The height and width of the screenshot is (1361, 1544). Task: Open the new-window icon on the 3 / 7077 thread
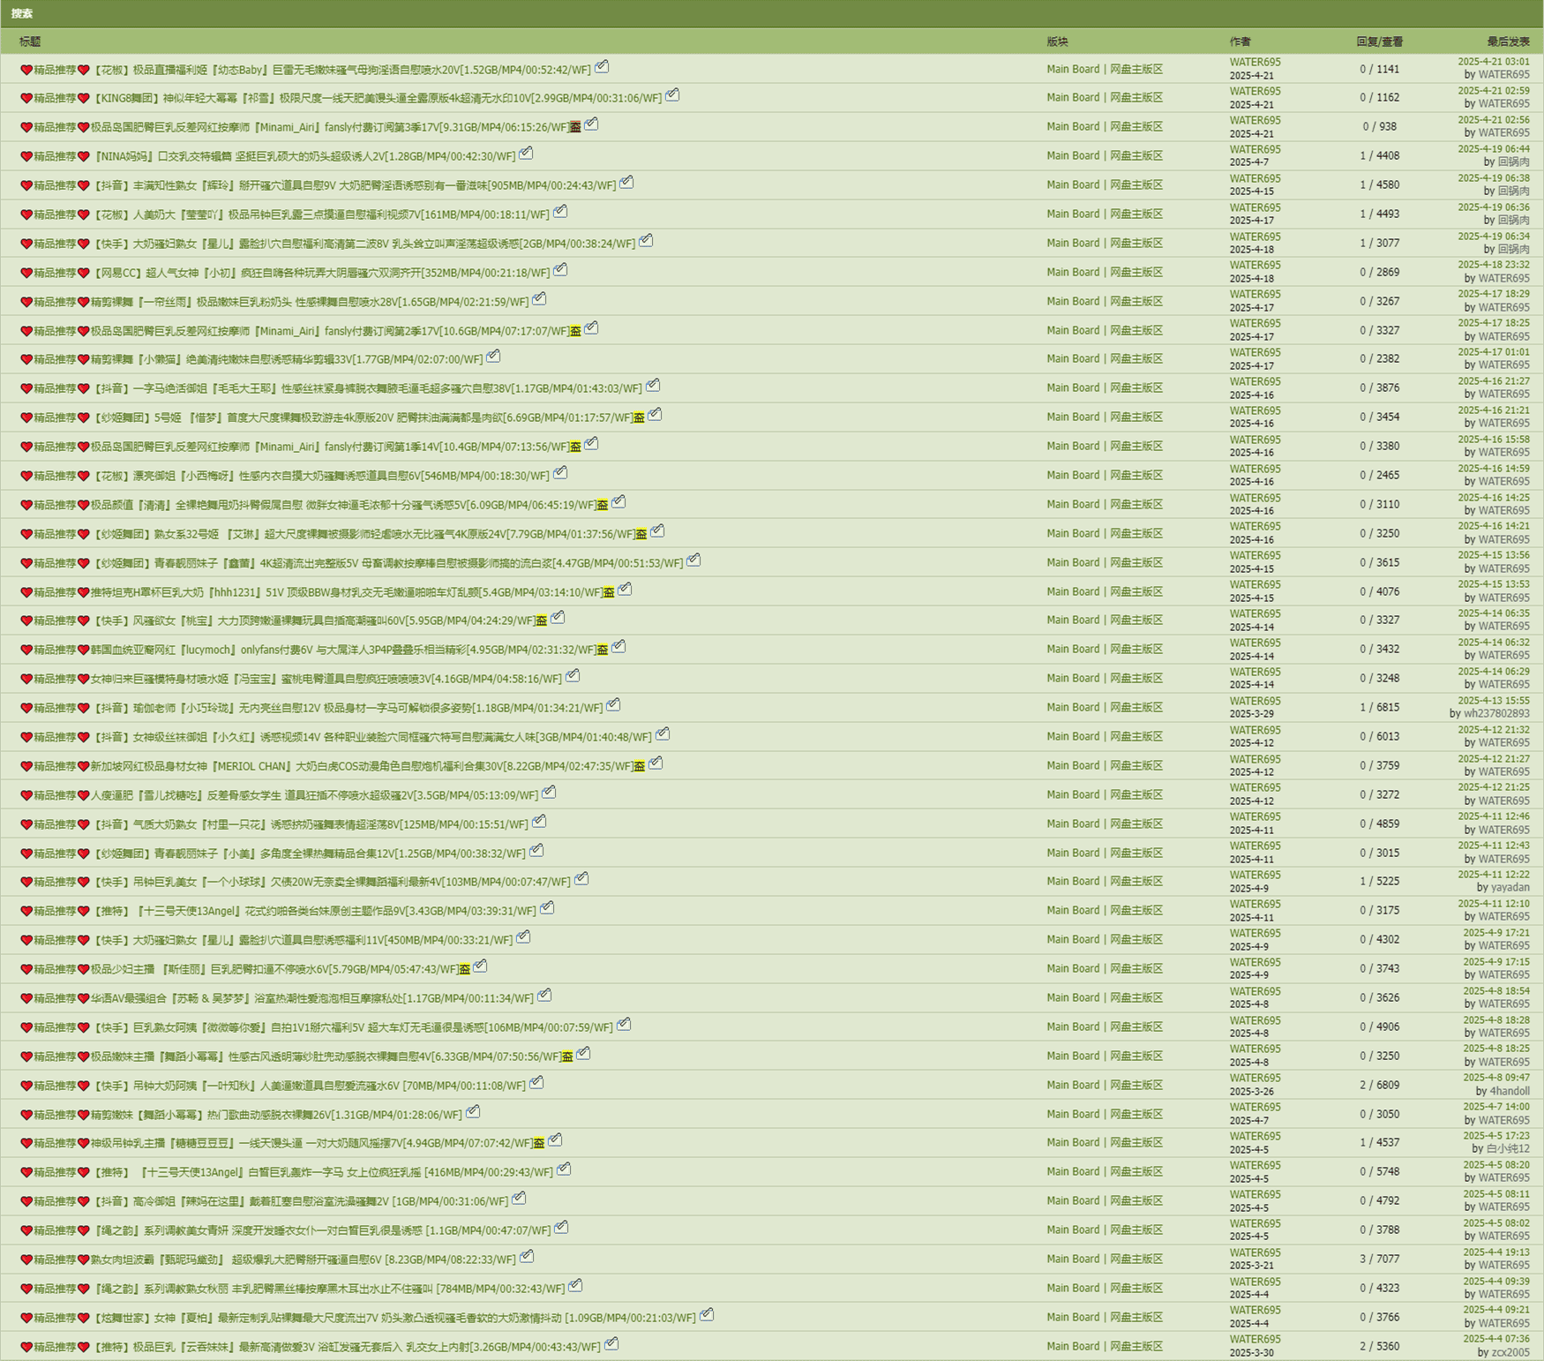[527, 1257]
